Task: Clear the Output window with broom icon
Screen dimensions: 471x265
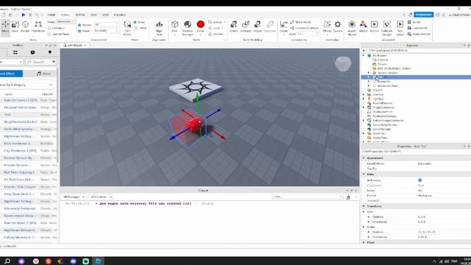Action: pyautogui.click(x=348, y=197)
